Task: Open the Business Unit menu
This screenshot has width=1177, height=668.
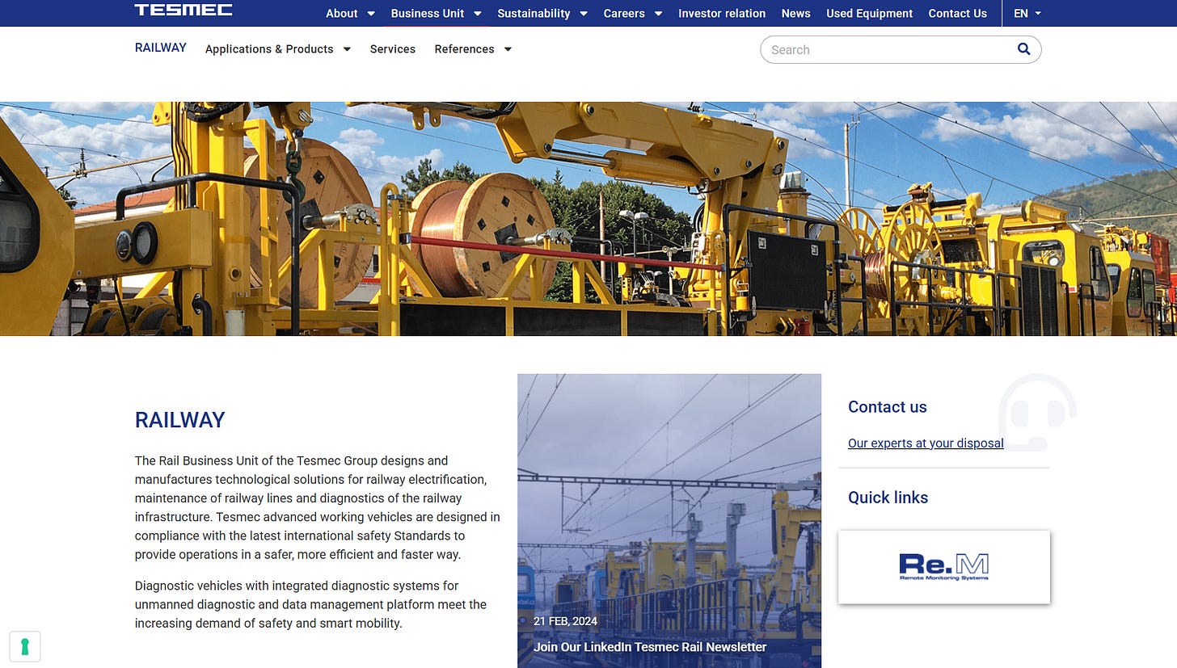Action: (428, 14)
